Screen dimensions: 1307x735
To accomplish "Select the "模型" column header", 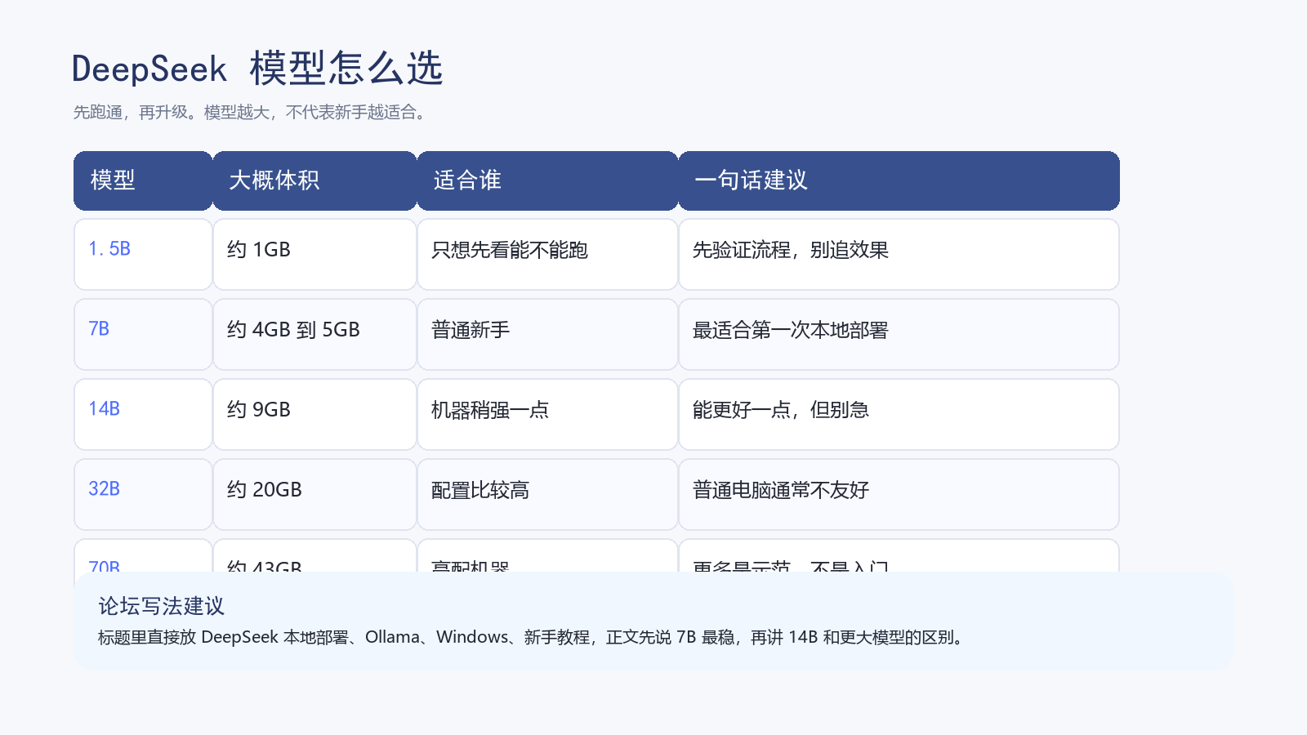I will click(x=143, y=180).
